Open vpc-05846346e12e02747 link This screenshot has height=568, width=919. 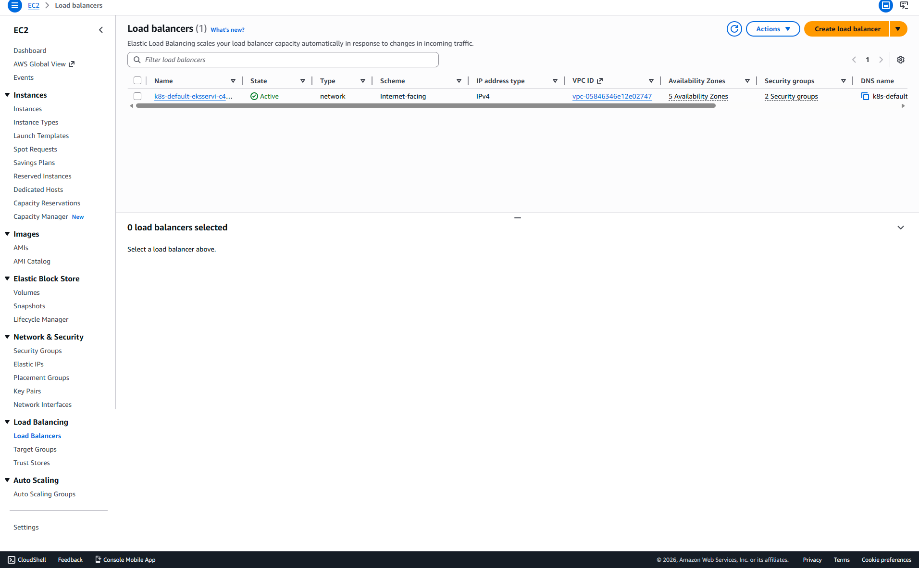(612, 96)
